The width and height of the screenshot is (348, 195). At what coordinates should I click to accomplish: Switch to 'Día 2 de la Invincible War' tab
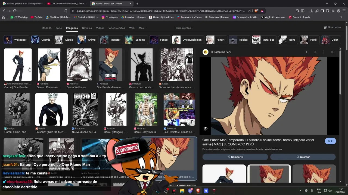(67, 4)
